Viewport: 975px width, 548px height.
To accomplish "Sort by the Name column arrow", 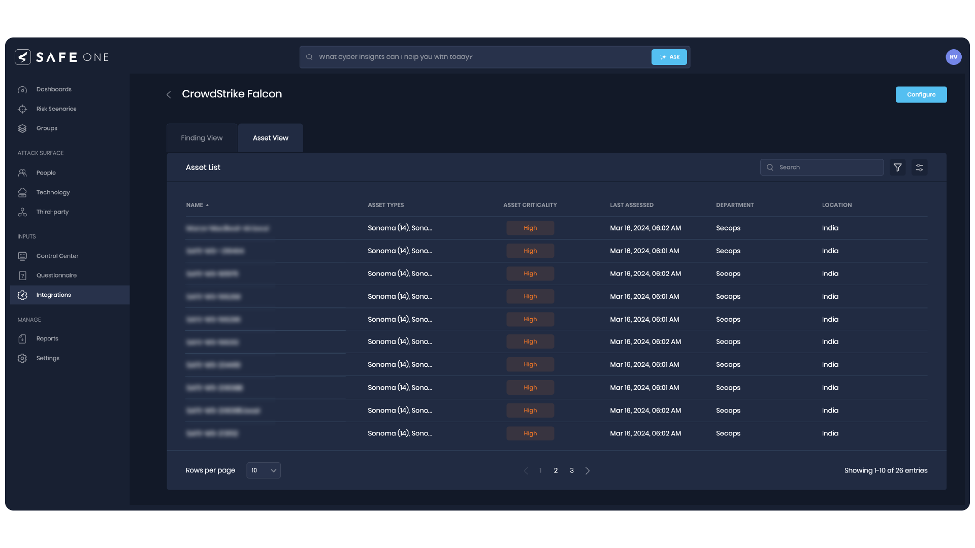I will (207, 205).
